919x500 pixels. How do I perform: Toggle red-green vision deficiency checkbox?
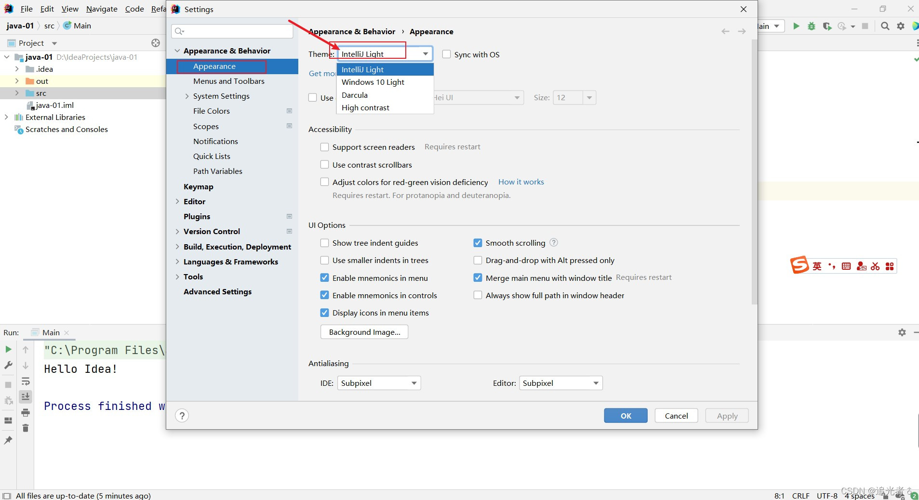[325, 182]
